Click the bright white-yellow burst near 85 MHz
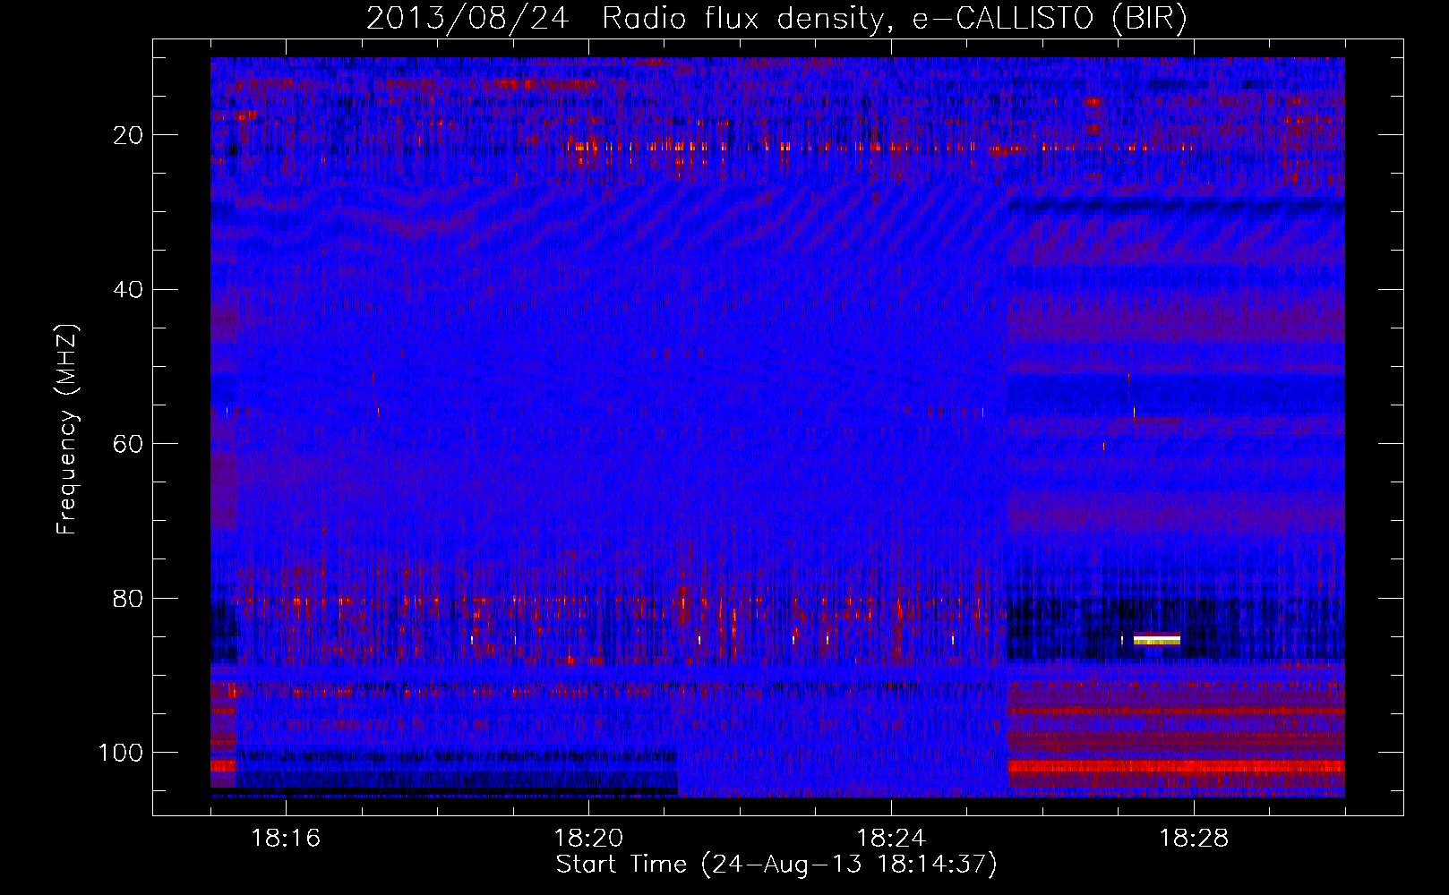This screenshot has width=1449, height=895. (1156, 639)
